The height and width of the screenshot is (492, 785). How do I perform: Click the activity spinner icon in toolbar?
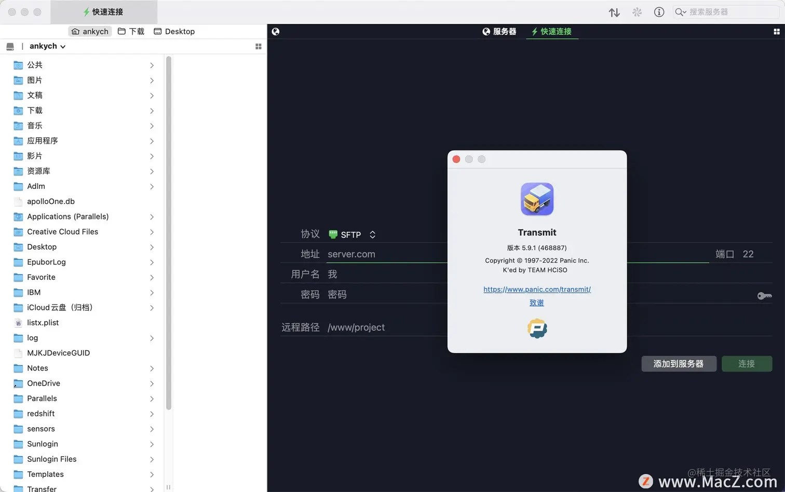point(637,12)
